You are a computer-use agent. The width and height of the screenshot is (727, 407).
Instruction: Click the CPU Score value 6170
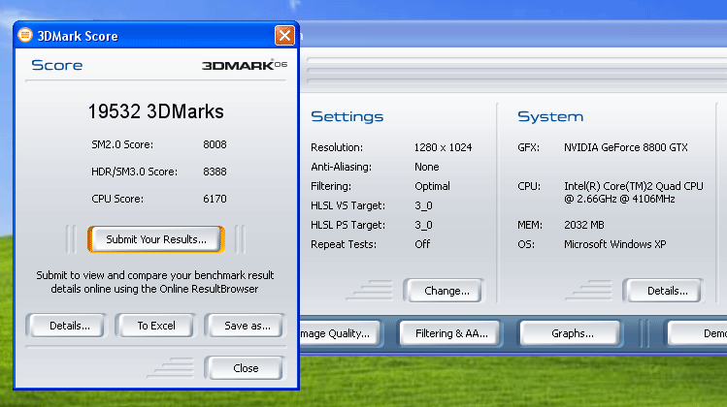click(x=215, y=199)
